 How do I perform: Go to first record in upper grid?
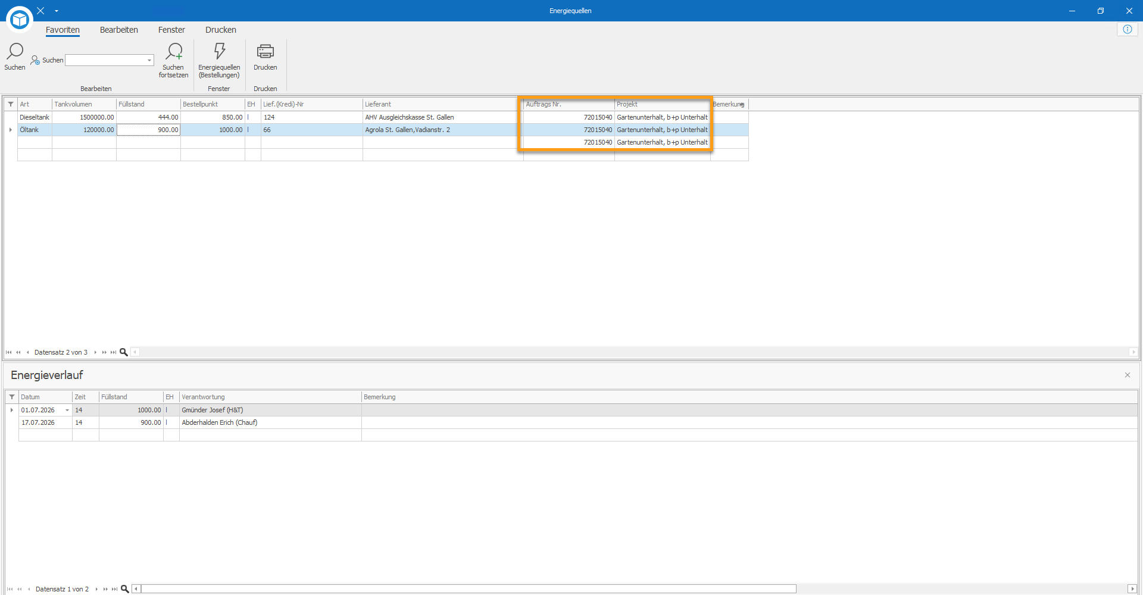pyautogui.click(x=8, y=352)
